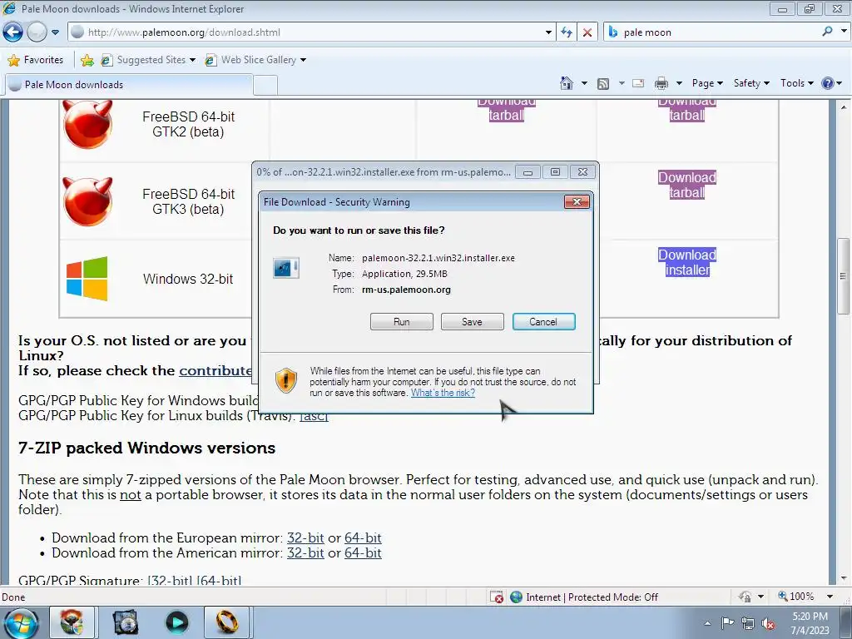Click the installer file icon in dialog
The height and width of the screenshot is (639, 852).
click(286, 268)
